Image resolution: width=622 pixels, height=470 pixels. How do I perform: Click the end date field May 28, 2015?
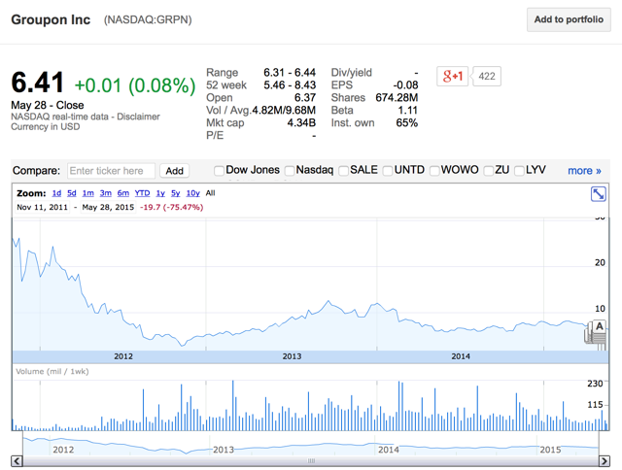(108, 207)
